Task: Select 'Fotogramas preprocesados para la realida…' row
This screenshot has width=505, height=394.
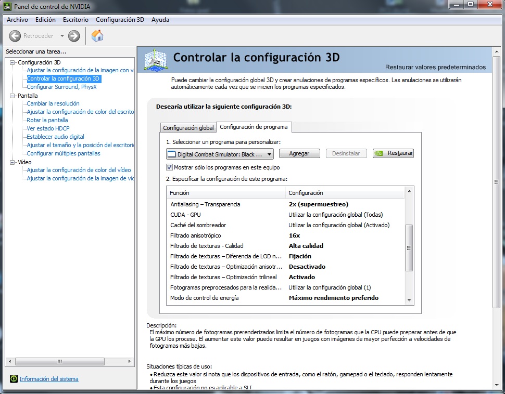Action: 286,287
